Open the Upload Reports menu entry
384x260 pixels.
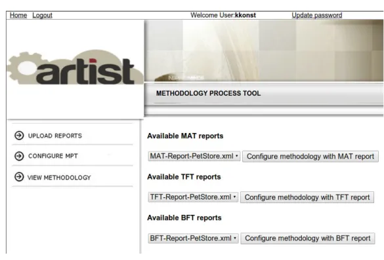click(x=55, y=136)
